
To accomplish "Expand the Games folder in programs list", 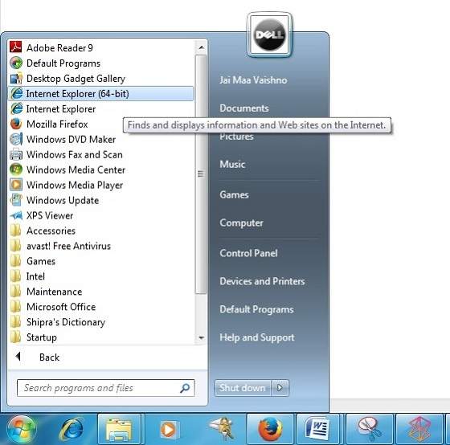I will (100, 261).
